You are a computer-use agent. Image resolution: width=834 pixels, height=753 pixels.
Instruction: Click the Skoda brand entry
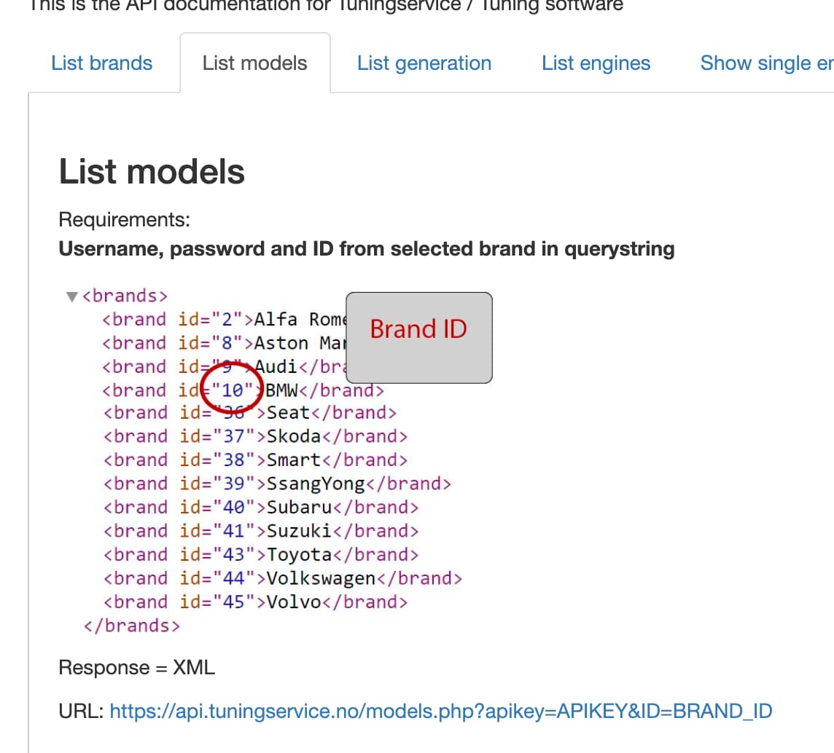[255, 436]
